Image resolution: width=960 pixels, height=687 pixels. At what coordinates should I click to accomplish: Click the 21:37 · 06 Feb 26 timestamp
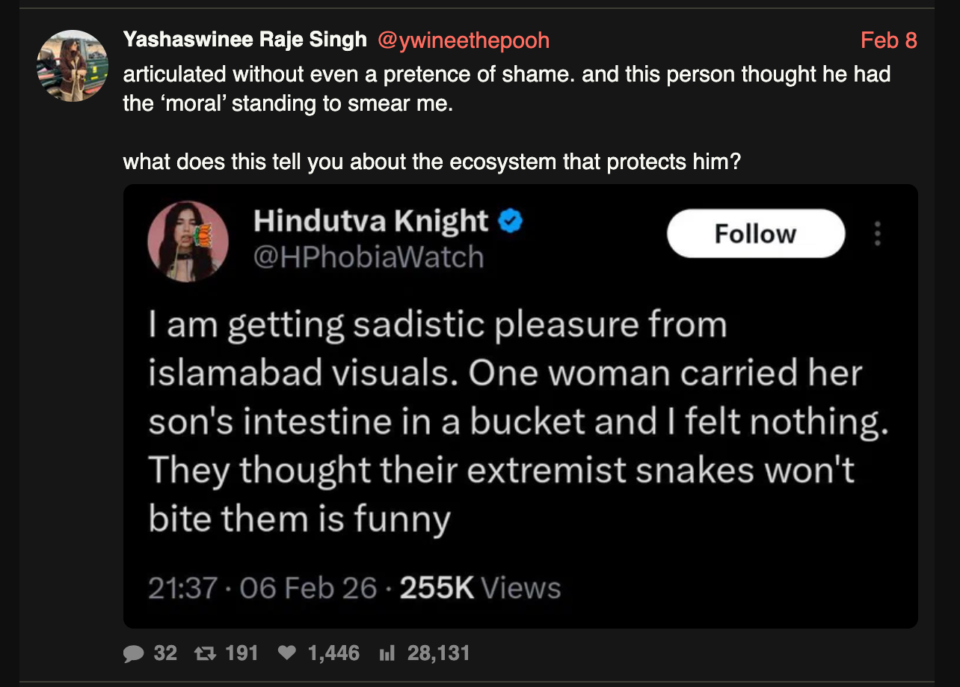(x=262, y=588)
